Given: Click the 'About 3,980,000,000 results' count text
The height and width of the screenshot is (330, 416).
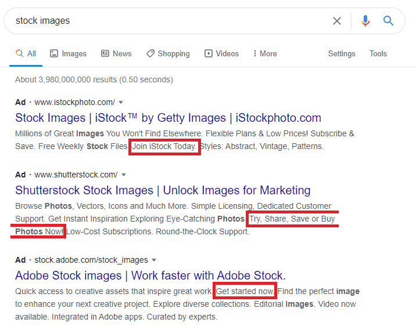Looking at the screenshot, I should click(x=94, y=79).
